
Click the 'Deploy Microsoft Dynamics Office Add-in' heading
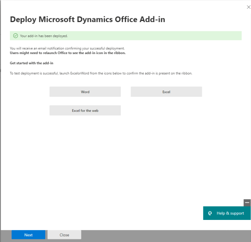click(x=87, y=19)
